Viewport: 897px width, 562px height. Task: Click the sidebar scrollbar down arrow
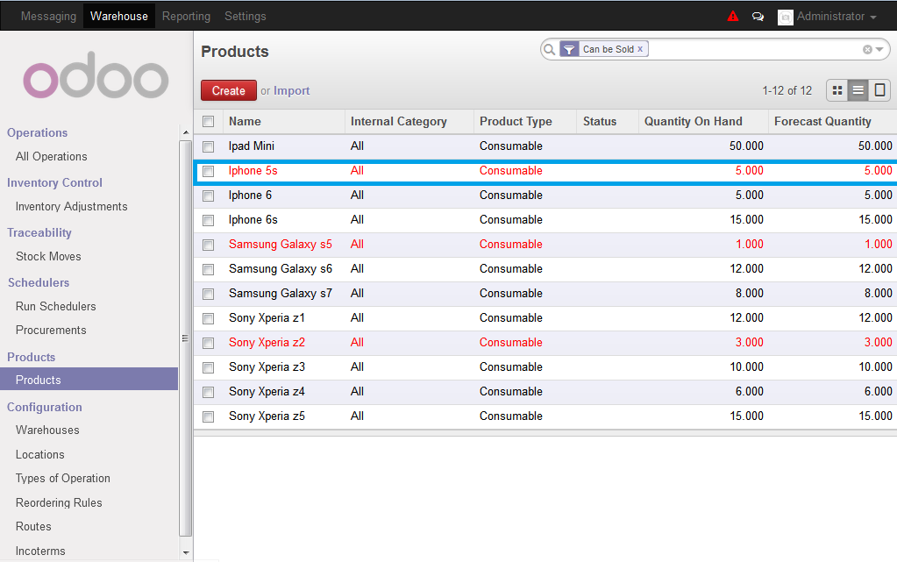(185, 553)
